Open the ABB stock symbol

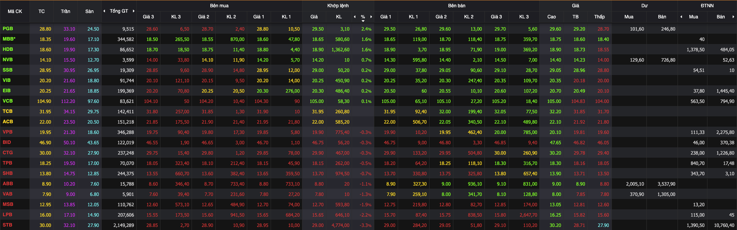click(8, 184)
